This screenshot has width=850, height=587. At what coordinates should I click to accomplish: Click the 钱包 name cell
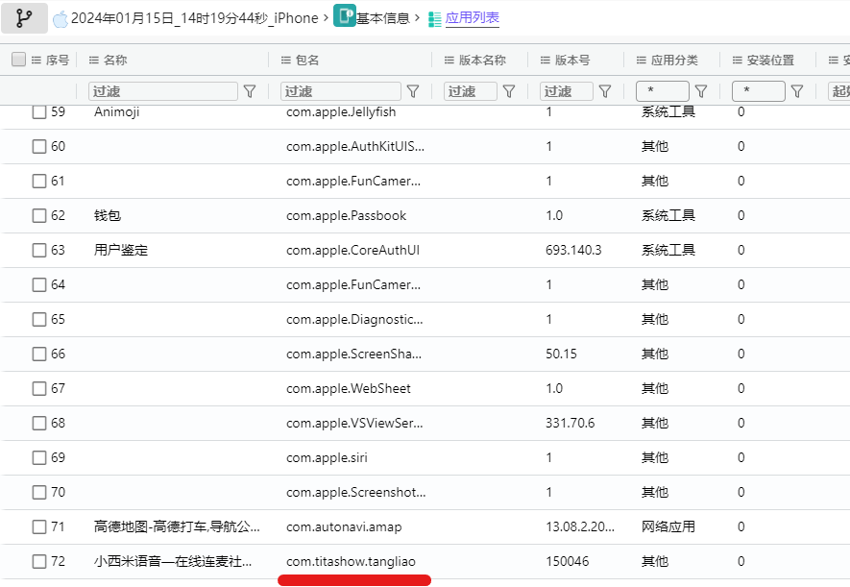coord(108,216)
